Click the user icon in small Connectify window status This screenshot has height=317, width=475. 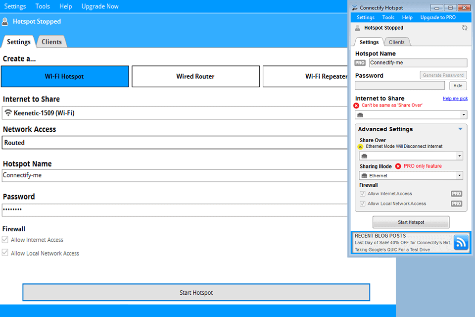click(357, 28)
